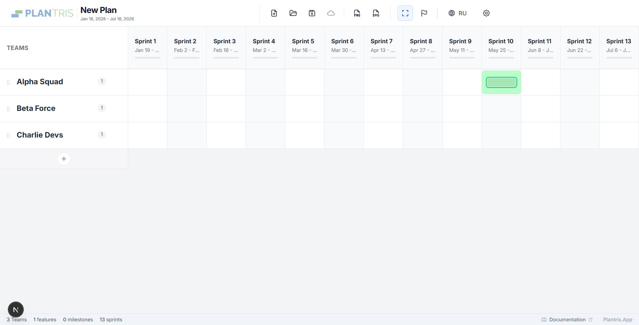The width and height of the screenshot is (639, 325).
Task: Click the N avatar button
Action: [x=16, y=310]
